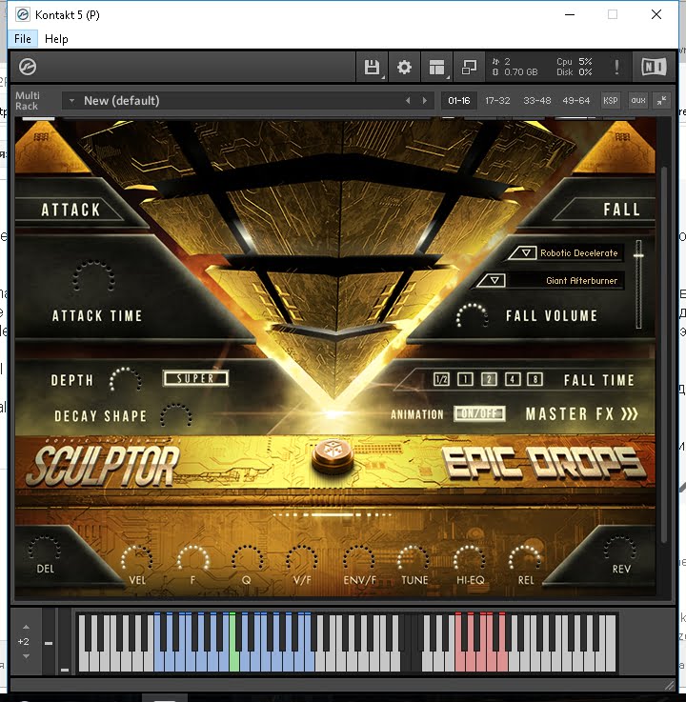Switch to rack page 17-32
Image resolution: width=686 pixels, height=702 pixels.
pyautogui.click(x=497, y=101)
